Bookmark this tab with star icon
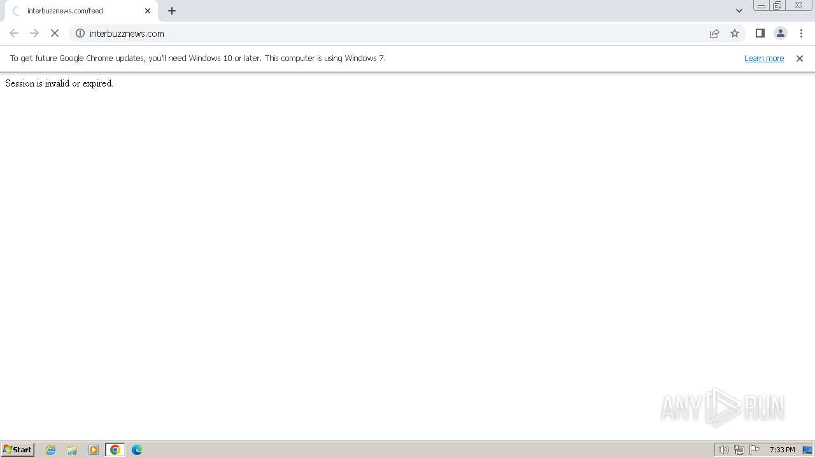The image size is (815, 458). click(x=735, y=33)
